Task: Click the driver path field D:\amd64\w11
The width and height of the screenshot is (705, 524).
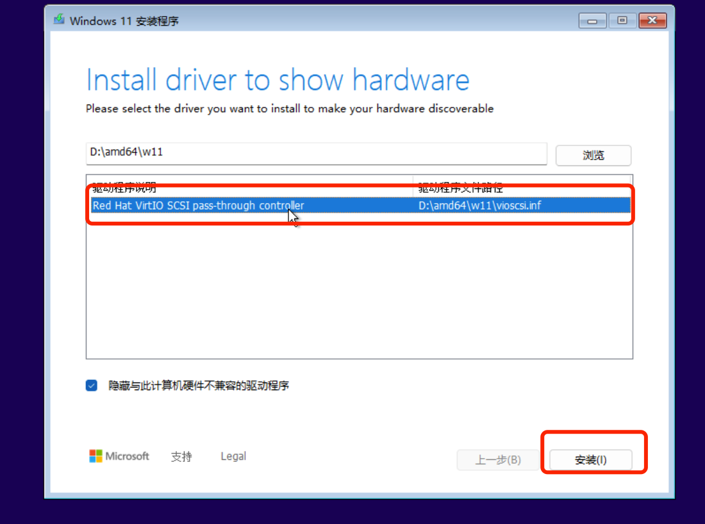Action: 317,154
